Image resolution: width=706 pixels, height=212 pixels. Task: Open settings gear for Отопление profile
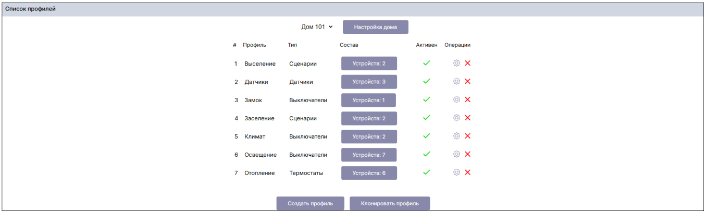coord(456,172)
